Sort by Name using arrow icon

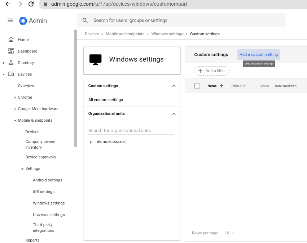click(x=222, y=86)
